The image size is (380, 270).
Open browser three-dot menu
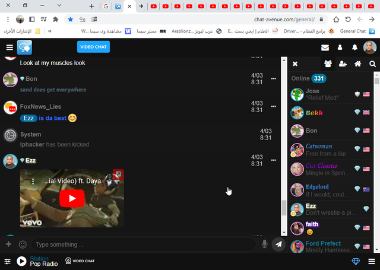coord(8,20)
